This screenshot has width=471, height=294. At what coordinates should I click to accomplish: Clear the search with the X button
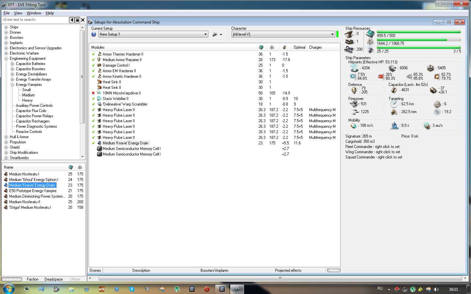tap(83, 20)
